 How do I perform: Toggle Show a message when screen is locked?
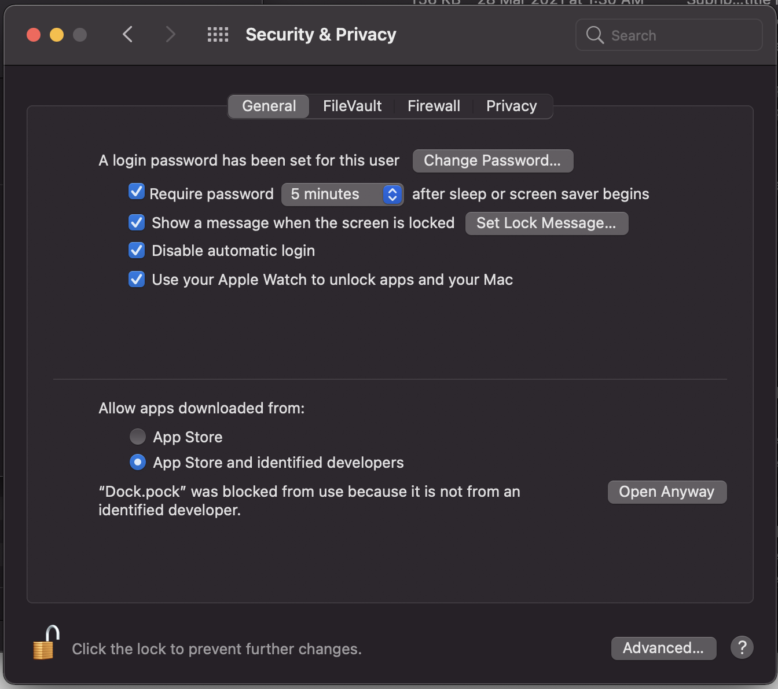137,222
